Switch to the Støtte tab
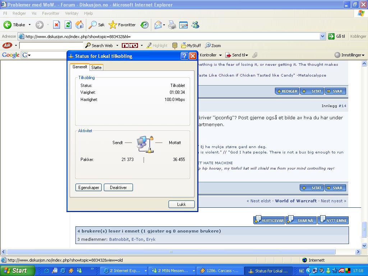The height and width of the screenshot is (276, 368). [x=96, y=68]
